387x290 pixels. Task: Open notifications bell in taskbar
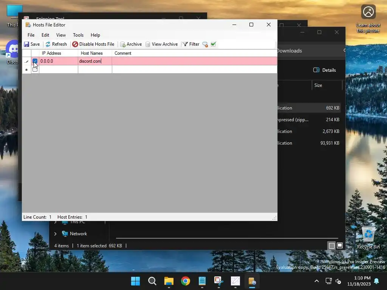[377, 281]
